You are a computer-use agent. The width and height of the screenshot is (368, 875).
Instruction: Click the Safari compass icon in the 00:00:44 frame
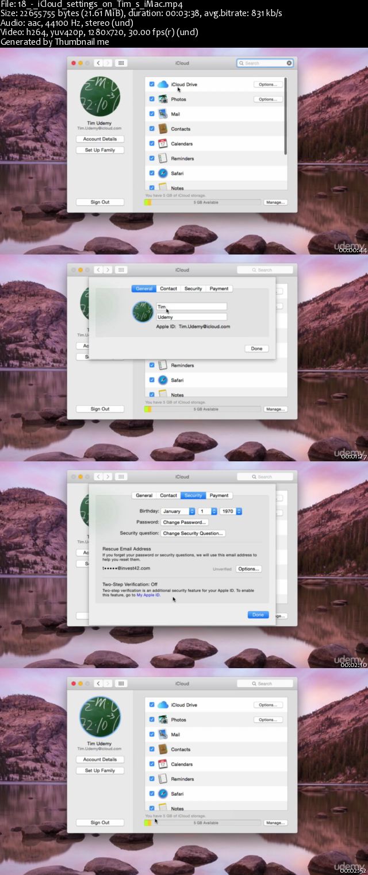[163, 173]
